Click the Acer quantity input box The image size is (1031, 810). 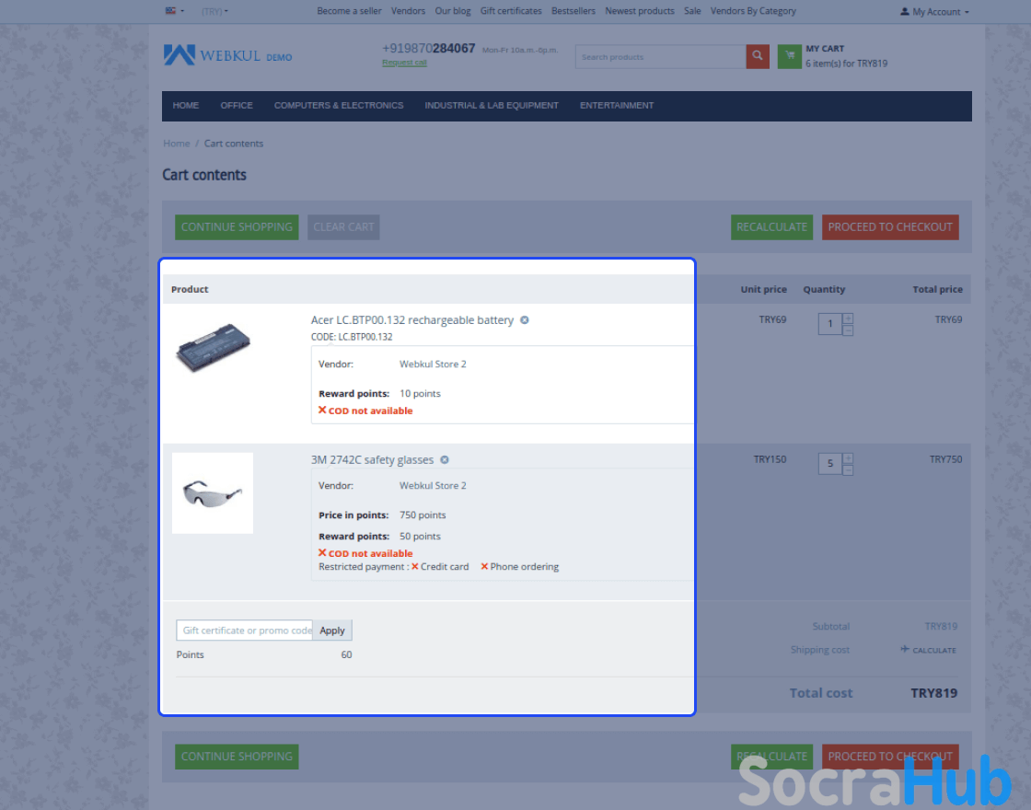tap(829, 323)
